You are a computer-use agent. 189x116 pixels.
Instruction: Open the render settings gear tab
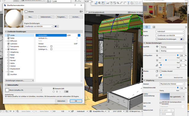[x=146, y=27]
